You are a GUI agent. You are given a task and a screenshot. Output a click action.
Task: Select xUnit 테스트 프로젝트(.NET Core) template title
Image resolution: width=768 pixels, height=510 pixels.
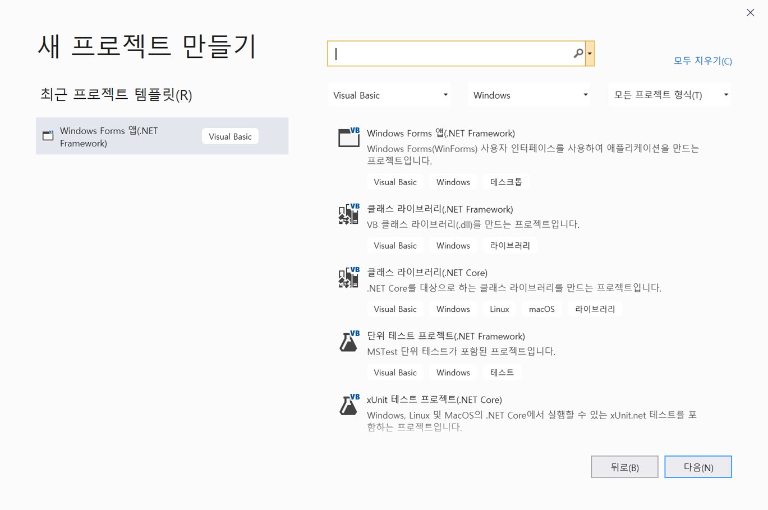tap(434, 399)
